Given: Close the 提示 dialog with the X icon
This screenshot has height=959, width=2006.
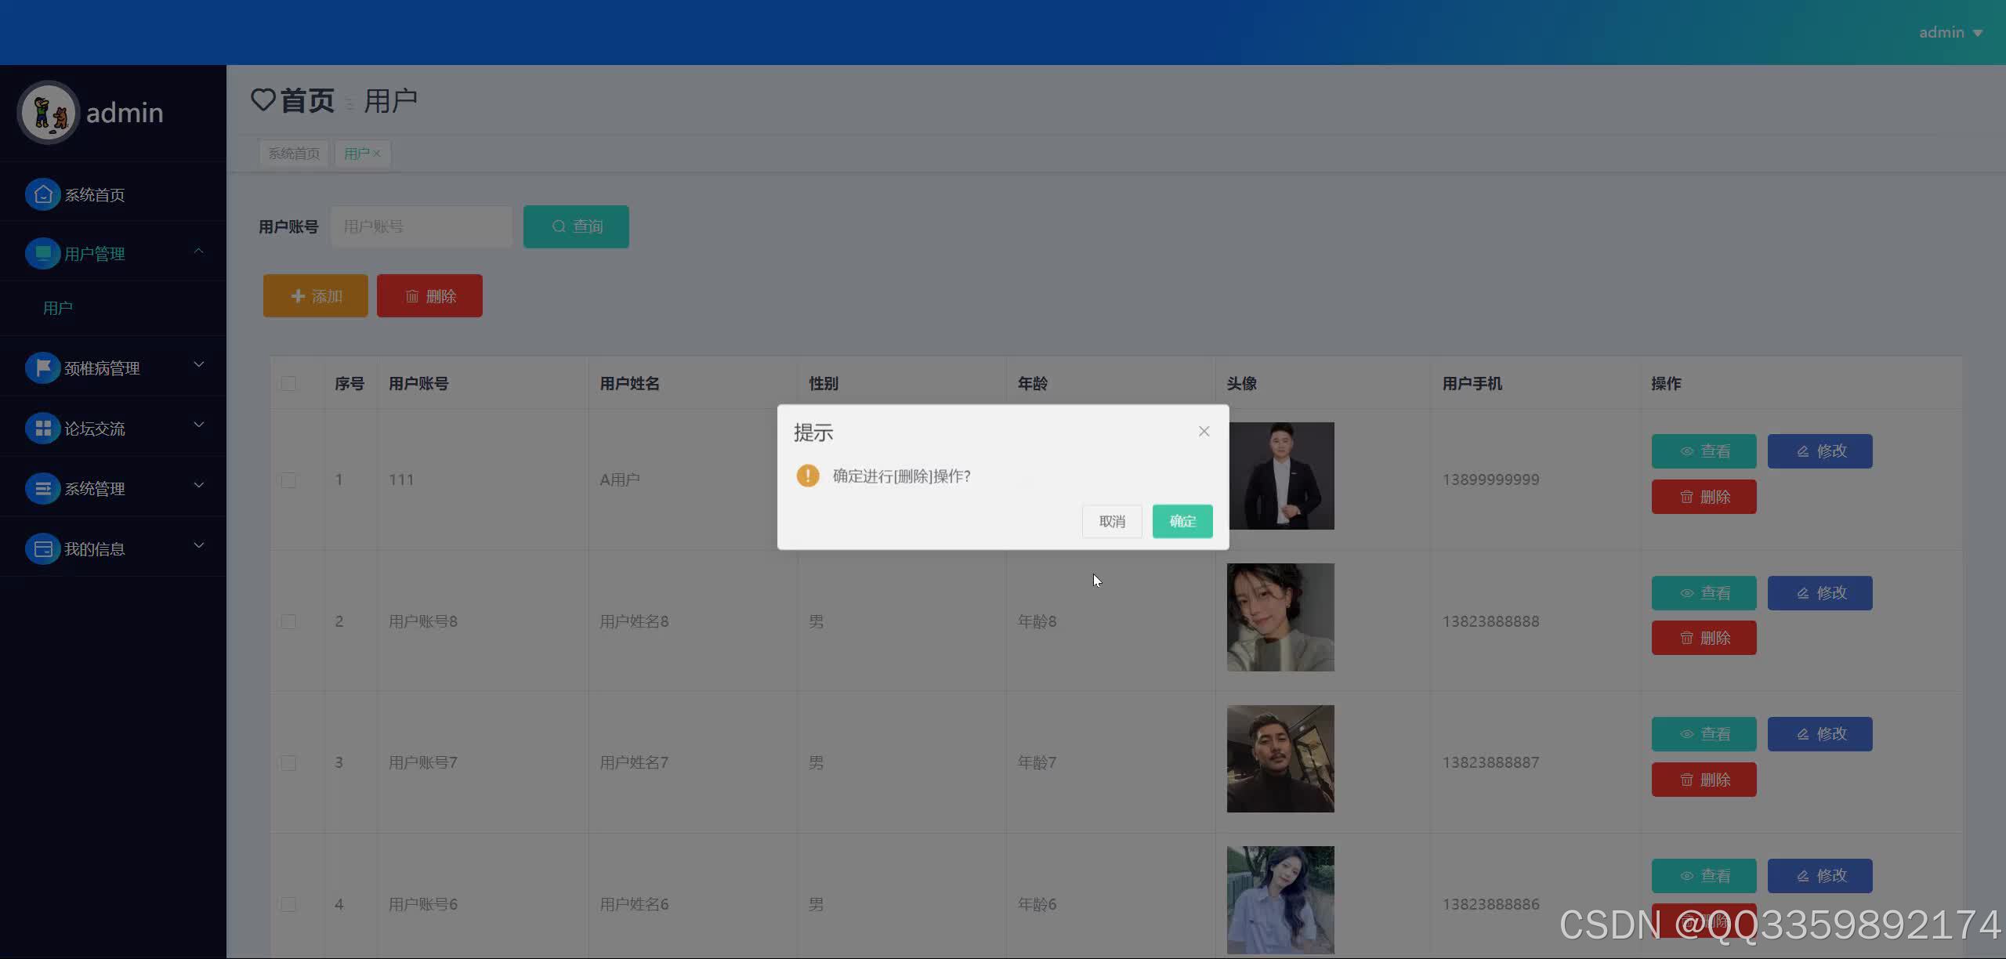Looking at the screenshot, I should (1204, 432).
